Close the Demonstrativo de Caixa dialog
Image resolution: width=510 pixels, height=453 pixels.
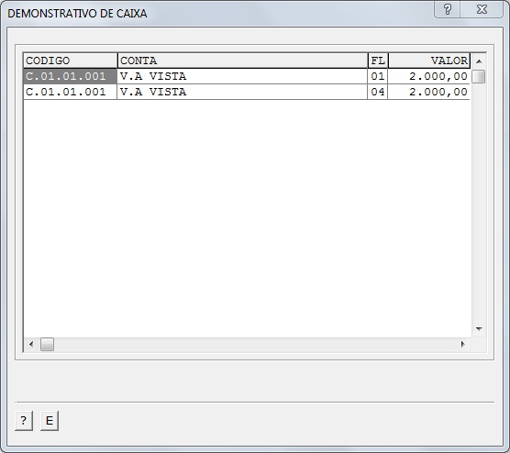pos(482,9)
